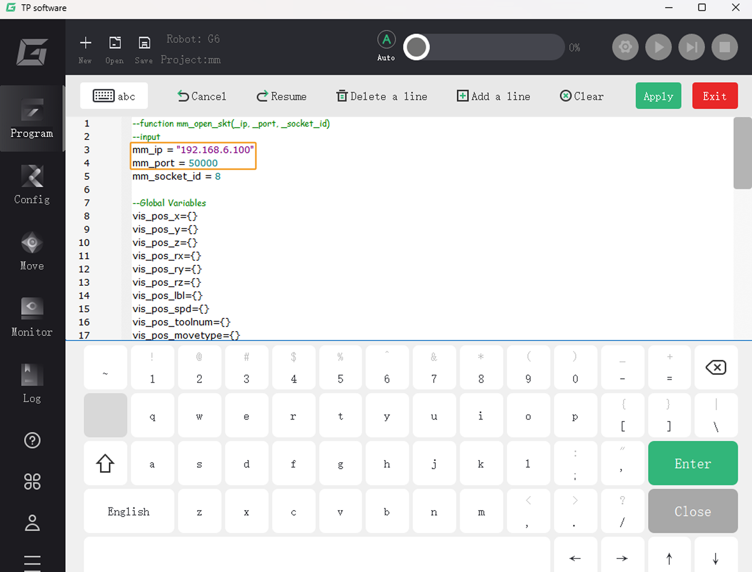
Task: Create a New project
Action: pos(85,49)
